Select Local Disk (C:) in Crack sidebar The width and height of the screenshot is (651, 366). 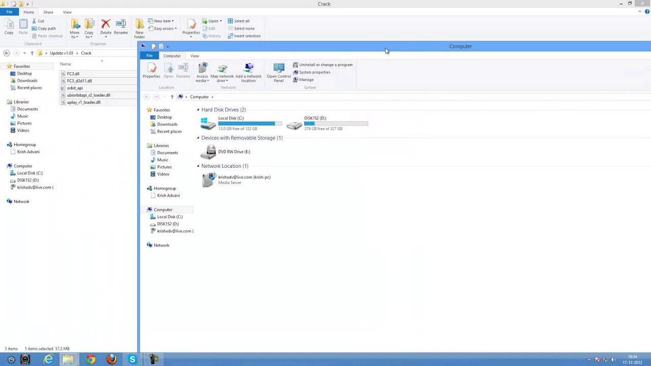29,173
